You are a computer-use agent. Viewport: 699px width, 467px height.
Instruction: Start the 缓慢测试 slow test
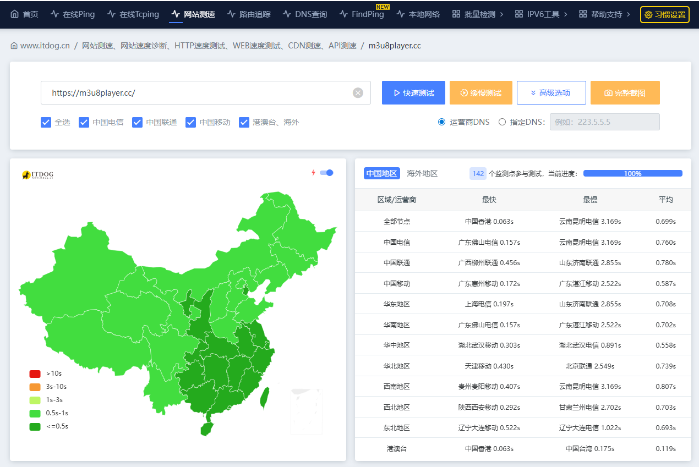[481, 93]
